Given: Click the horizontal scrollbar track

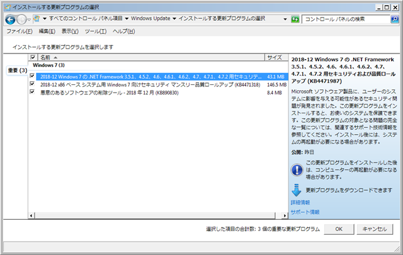Looking at the screenshot, I should [155, 216].
